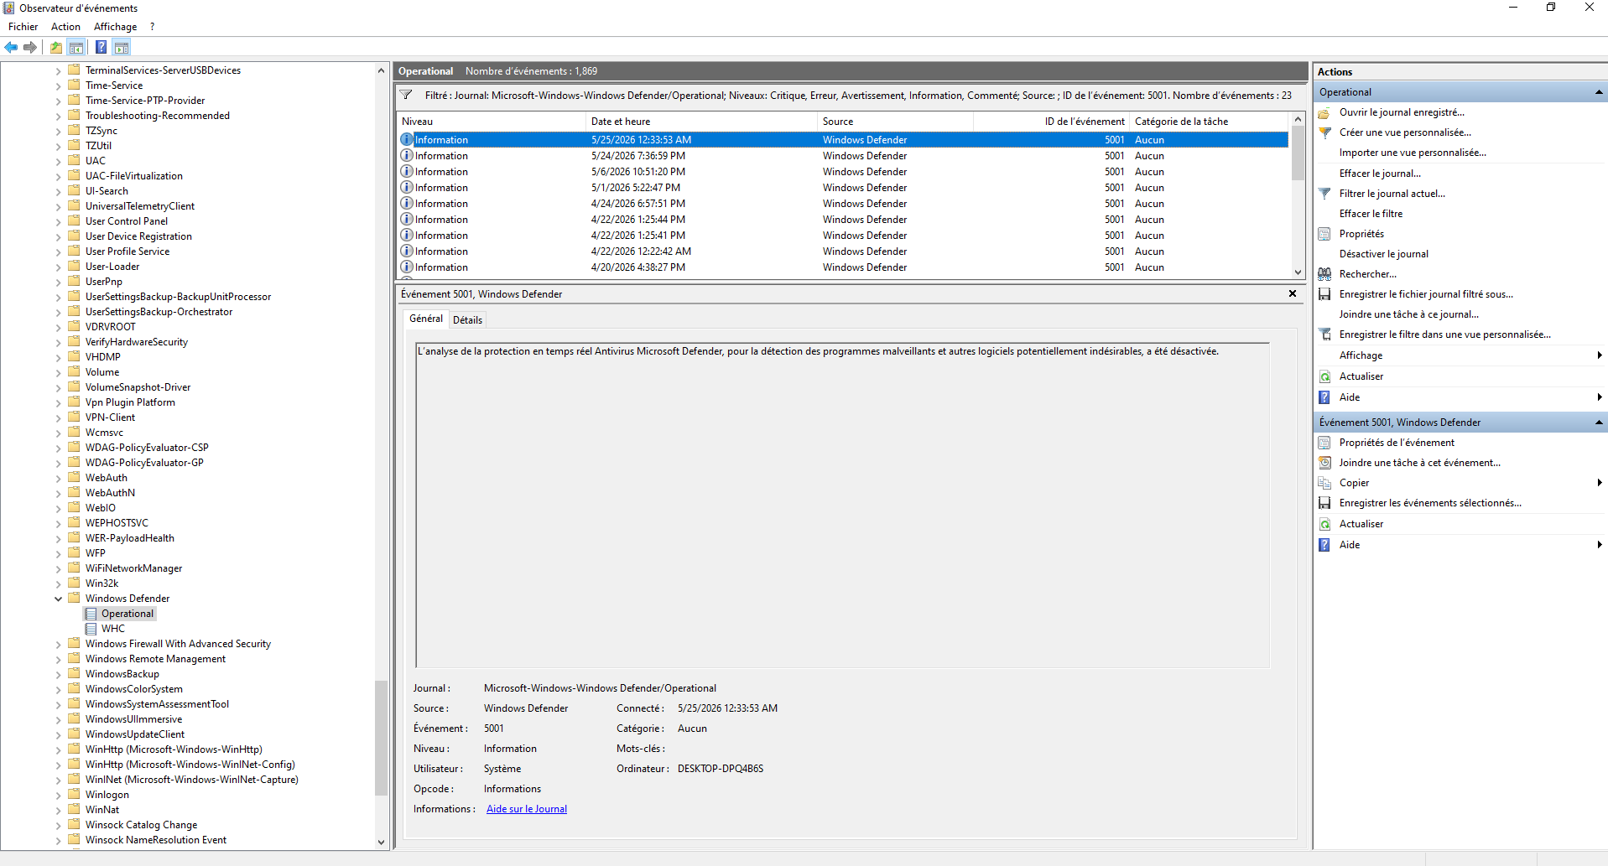
Task: Toggle the console tree pane toolbar icon
Action: 76,47
